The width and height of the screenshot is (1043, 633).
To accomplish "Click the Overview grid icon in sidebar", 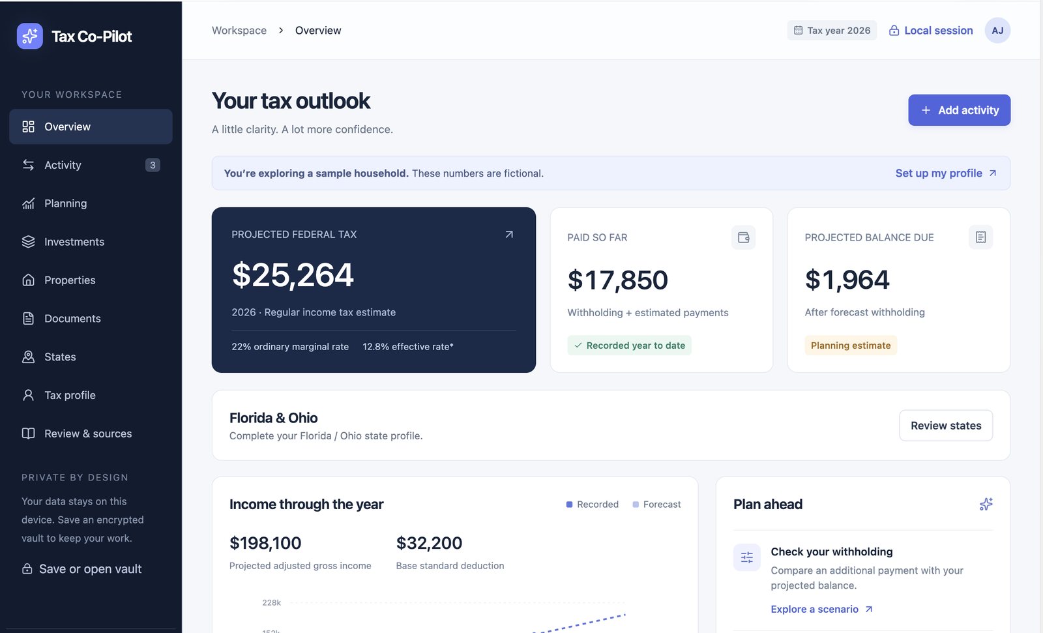I will pyautogui.click(x=28, y=126).
